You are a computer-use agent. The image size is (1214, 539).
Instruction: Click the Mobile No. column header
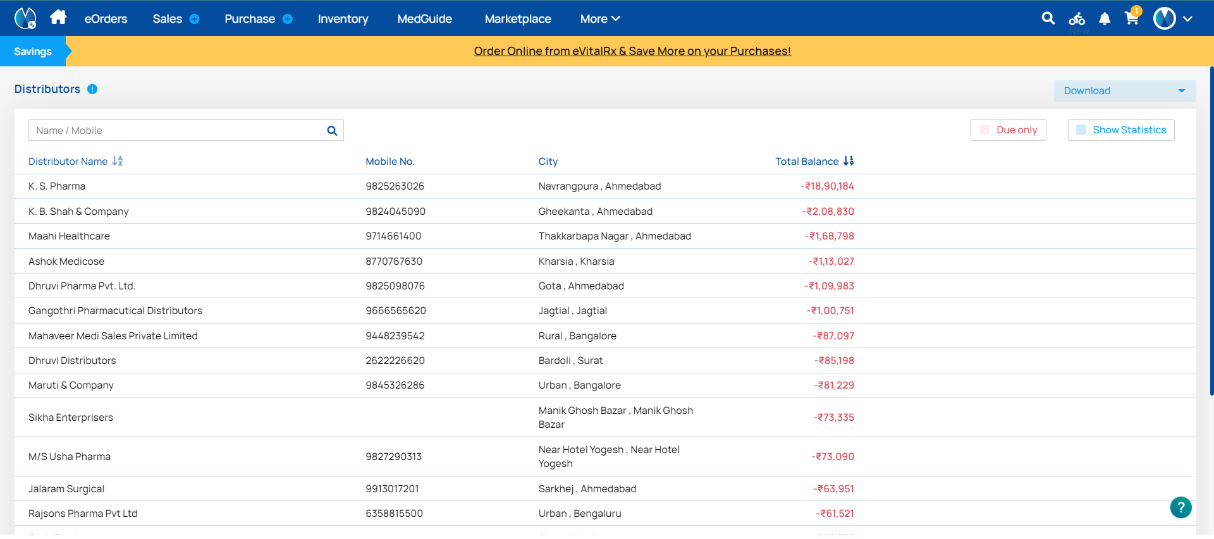tap(390, 162)
